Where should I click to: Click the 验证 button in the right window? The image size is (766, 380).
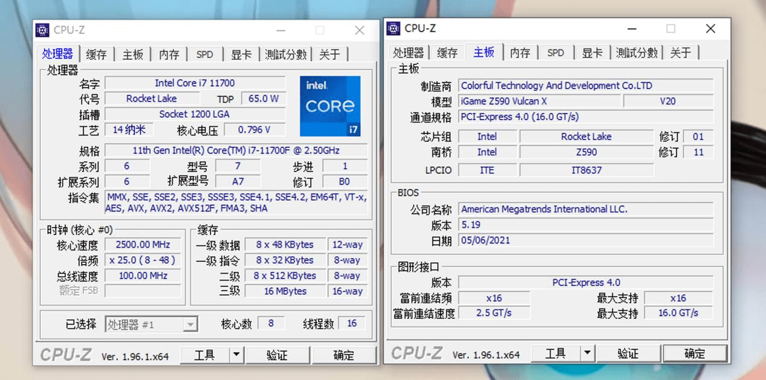[x=628, y=353]
